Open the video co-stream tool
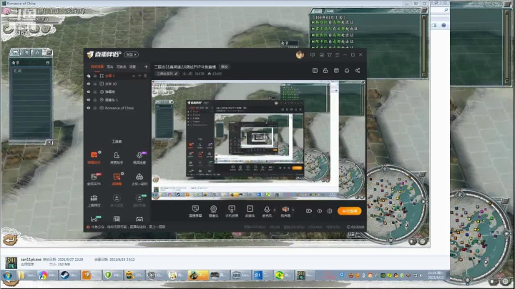This screenshot has height=289, width=515. (139, 157)
